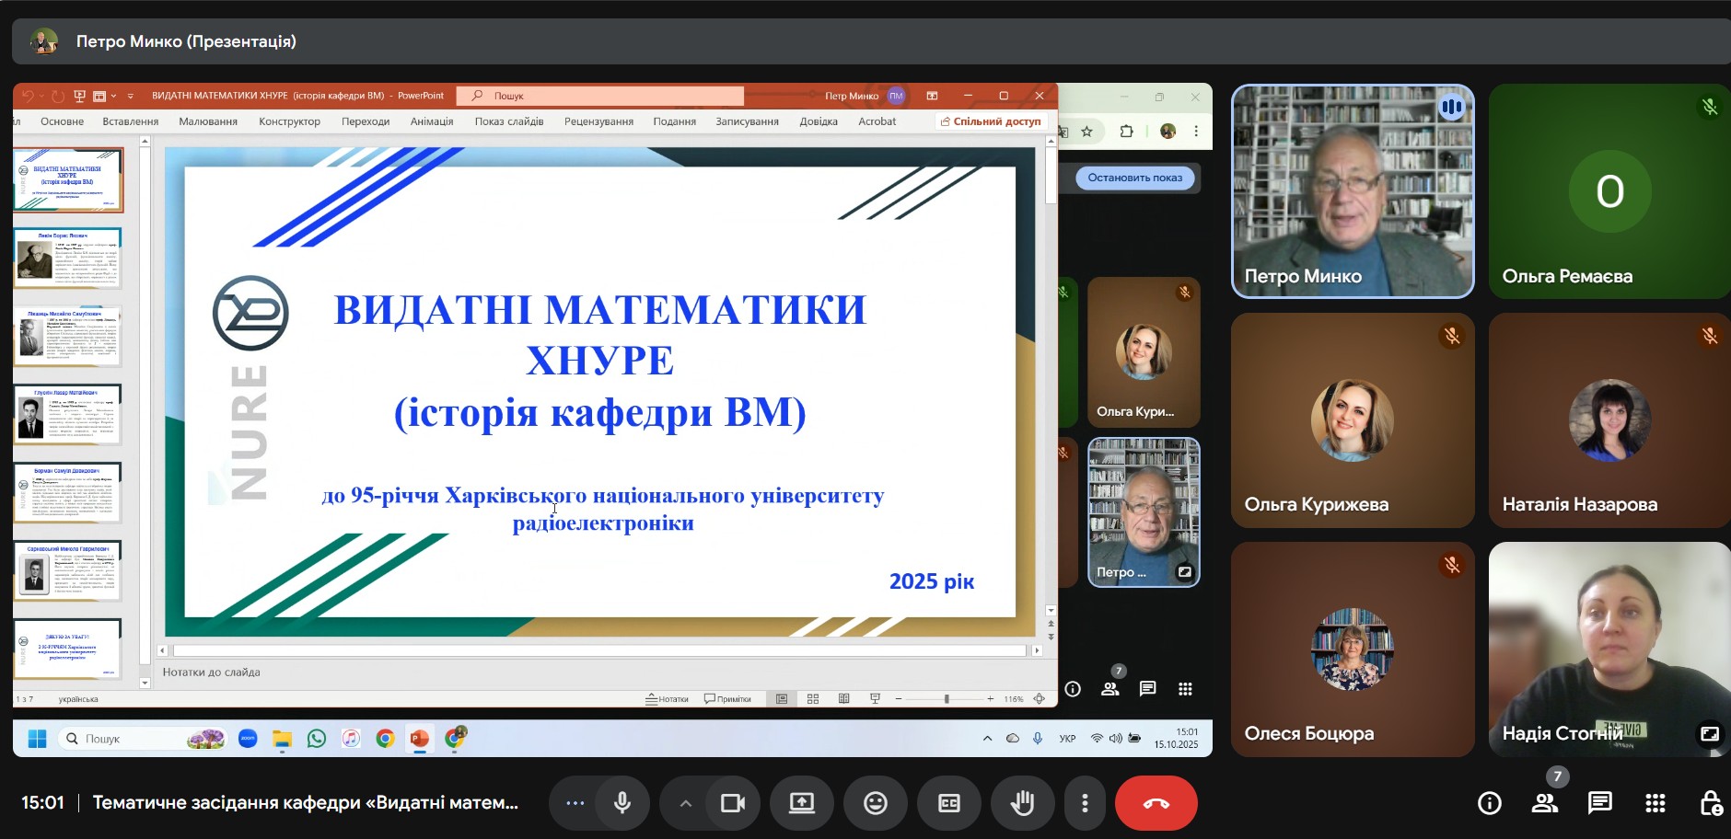Switch to PowerPoint slide sorter view icon
This screenshot has width=1731, height=839.
(x=813, y=699)
